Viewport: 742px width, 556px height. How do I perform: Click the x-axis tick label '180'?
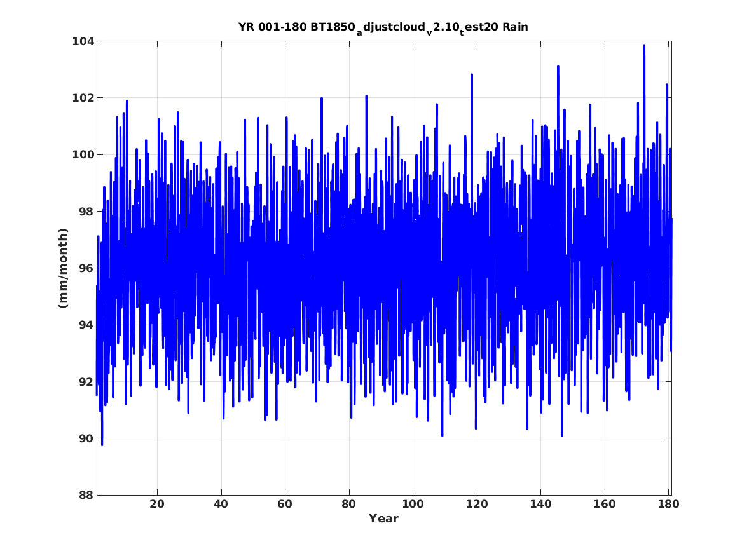(668, 504)
